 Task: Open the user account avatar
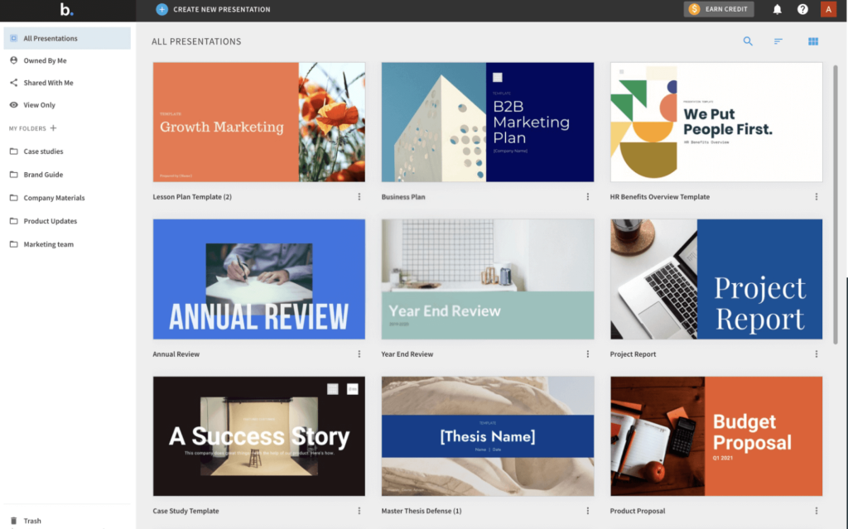click(828, 10)
